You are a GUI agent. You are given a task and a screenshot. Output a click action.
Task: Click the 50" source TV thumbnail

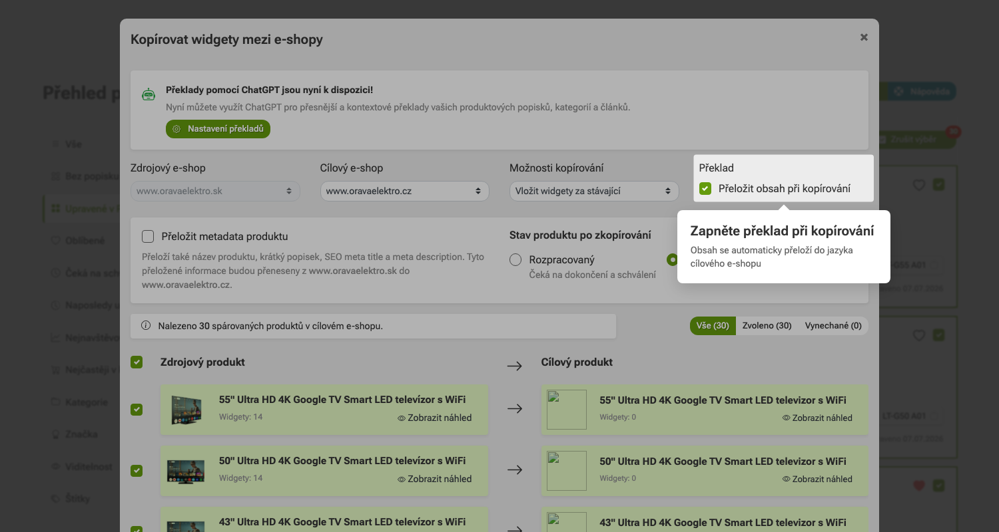point(185,471)
